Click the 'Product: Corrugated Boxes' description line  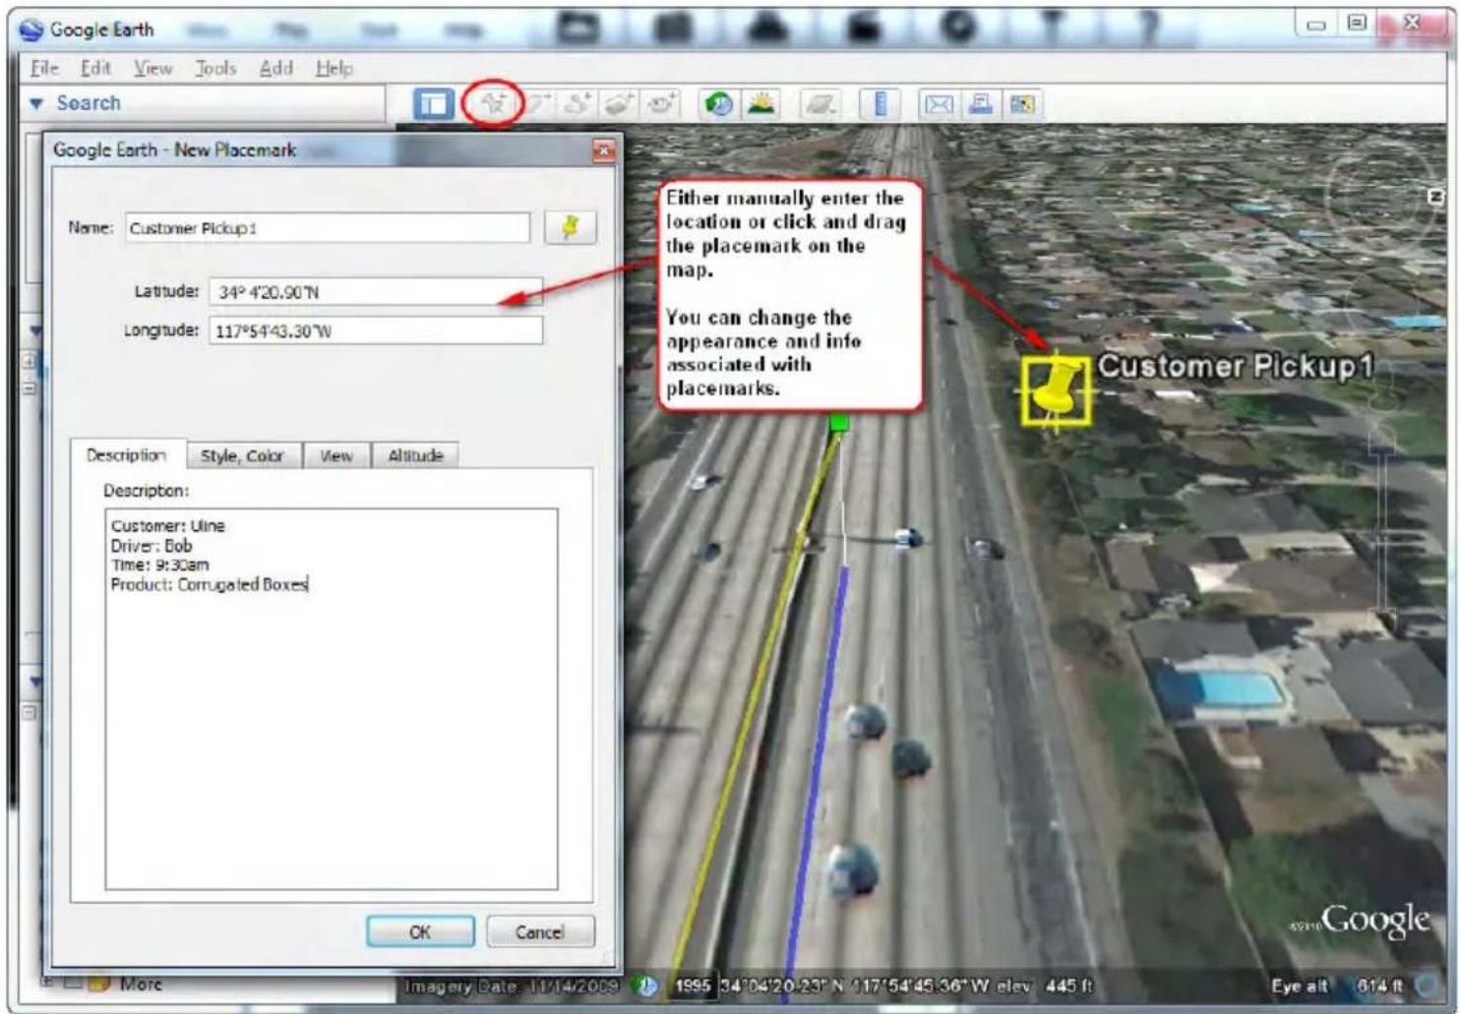(x=210, y=584)
